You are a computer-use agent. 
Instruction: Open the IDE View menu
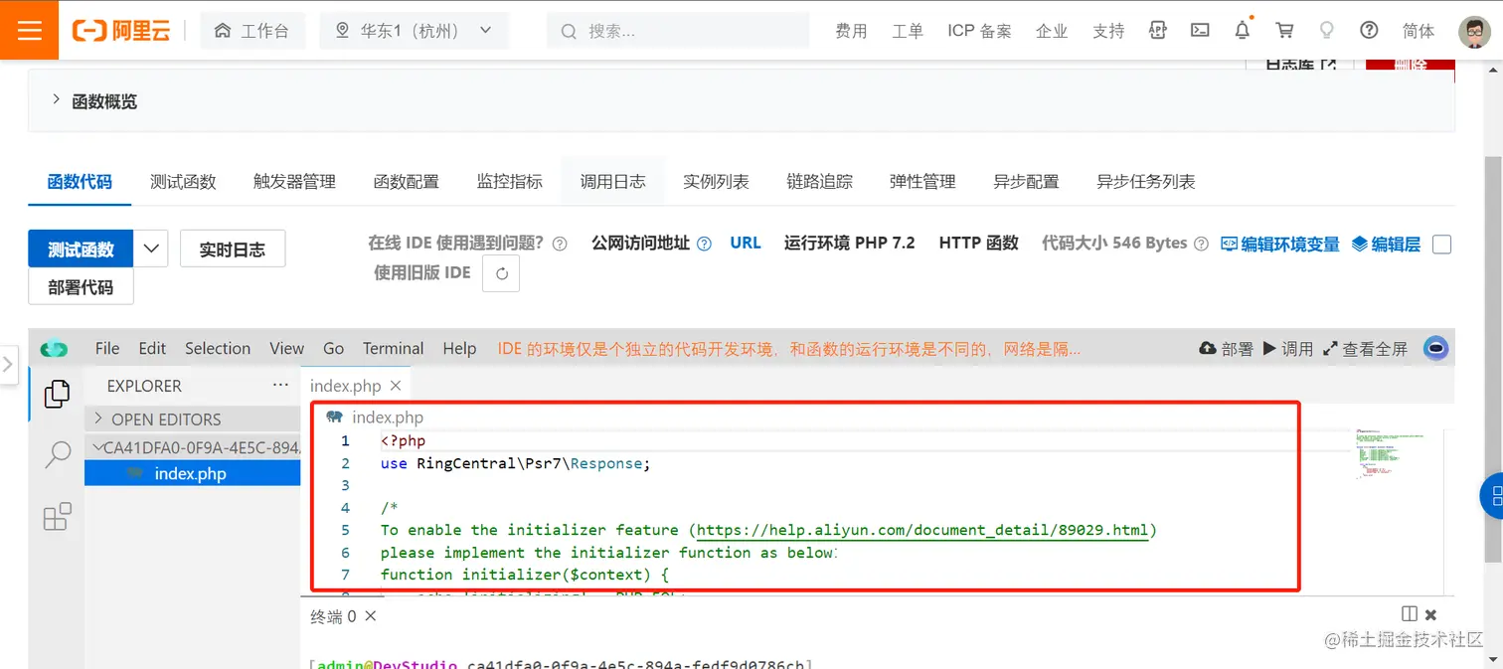pos(286,348)
